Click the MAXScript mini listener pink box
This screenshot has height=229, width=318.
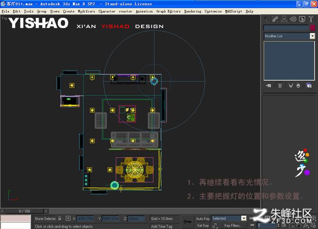click(x=16, y=218)
